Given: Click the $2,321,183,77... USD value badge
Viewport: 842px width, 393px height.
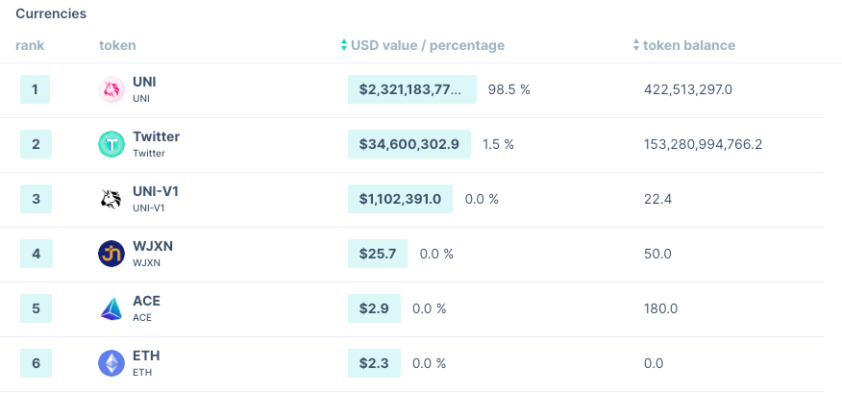Looking at the screenshot, I should coord(412,89).
